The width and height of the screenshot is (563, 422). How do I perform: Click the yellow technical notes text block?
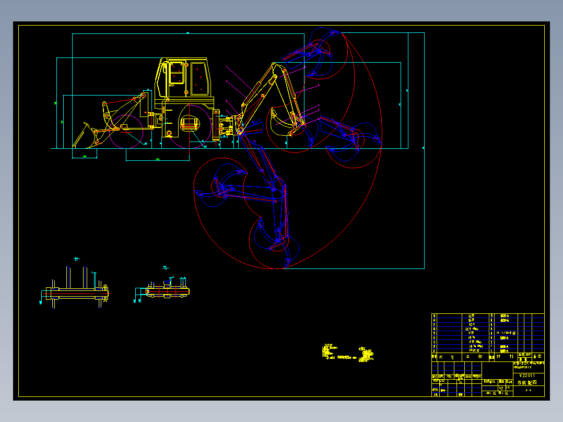[x=348, y=353]
